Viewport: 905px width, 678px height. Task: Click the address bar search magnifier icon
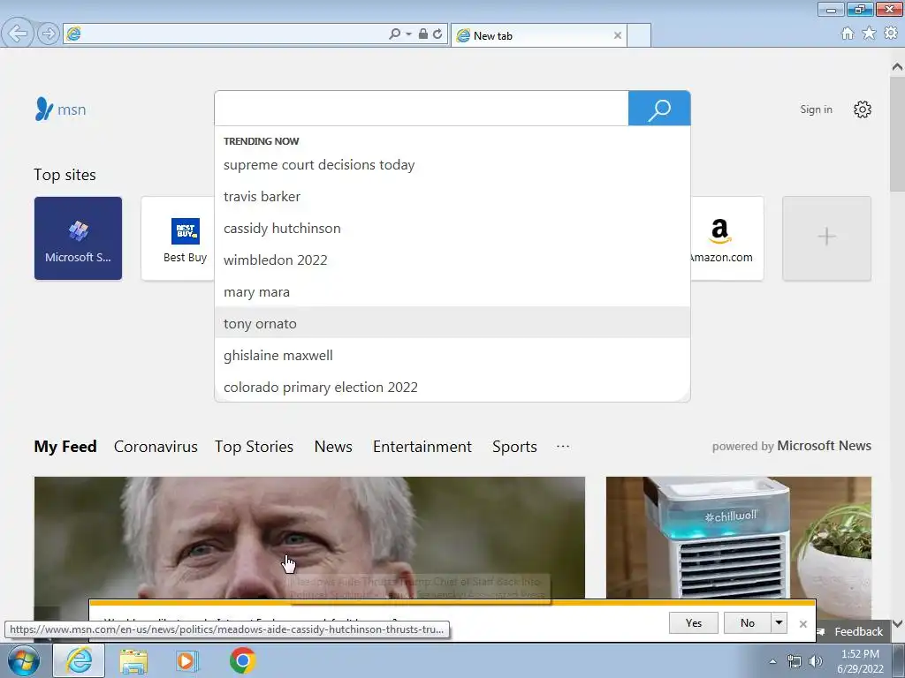394,34
